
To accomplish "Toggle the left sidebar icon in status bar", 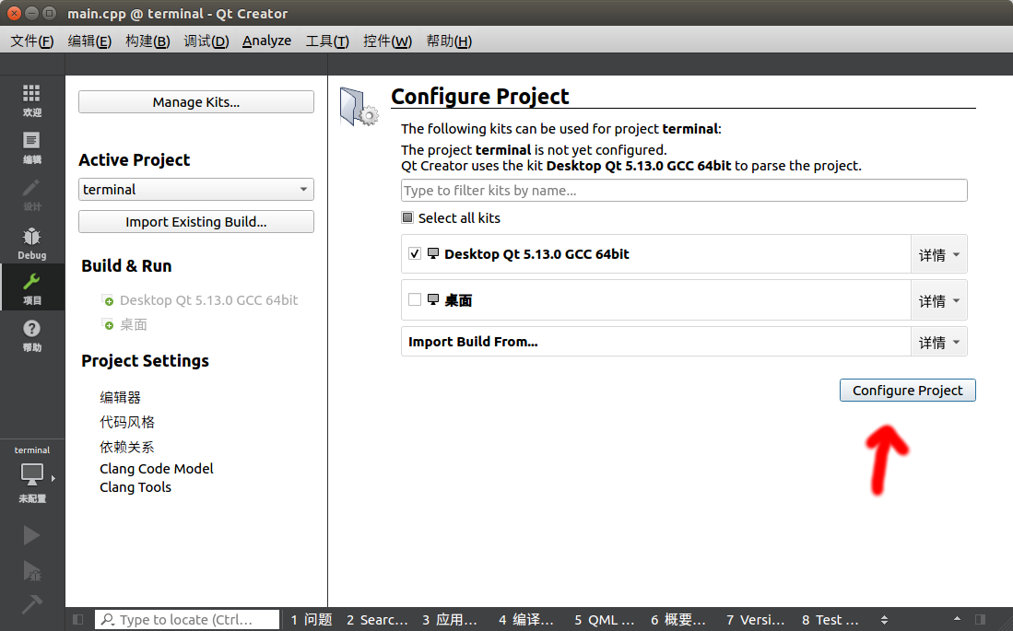I will [78, 619].
